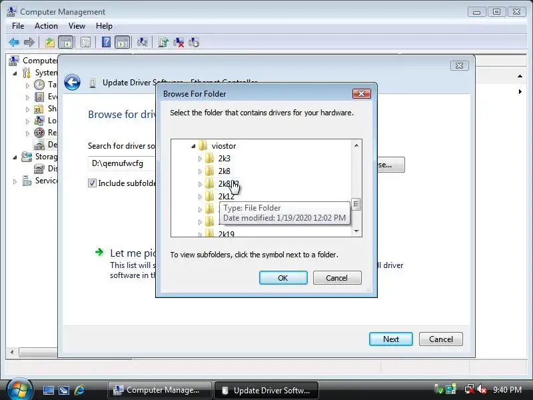This screenshot has height=400, width=533.
Task: Click the Windows Sidebar tray icon
Action: (x=451, y=389)
